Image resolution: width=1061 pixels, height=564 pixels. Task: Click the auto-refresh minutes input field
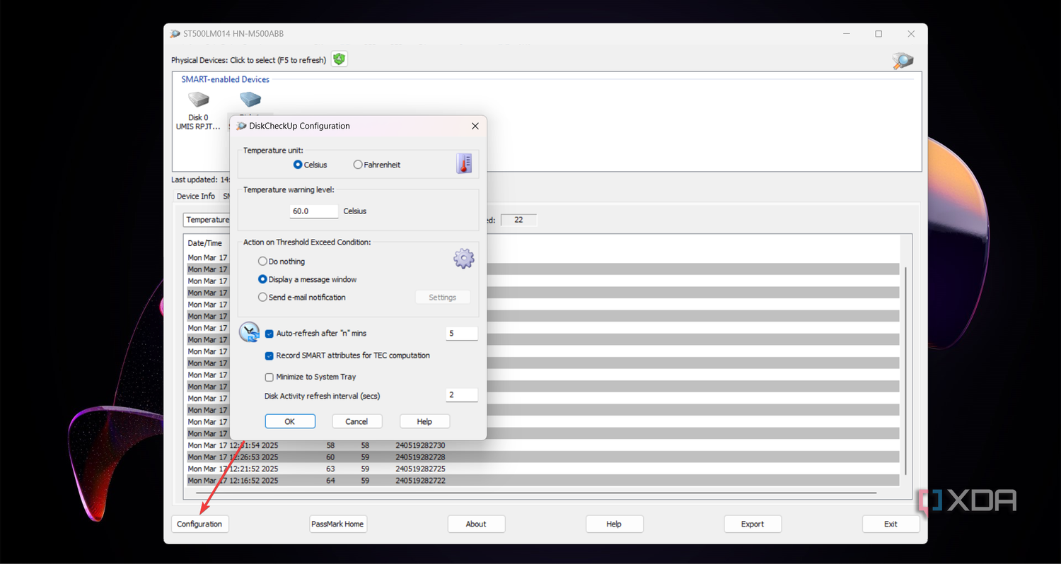tap(462, 334)
